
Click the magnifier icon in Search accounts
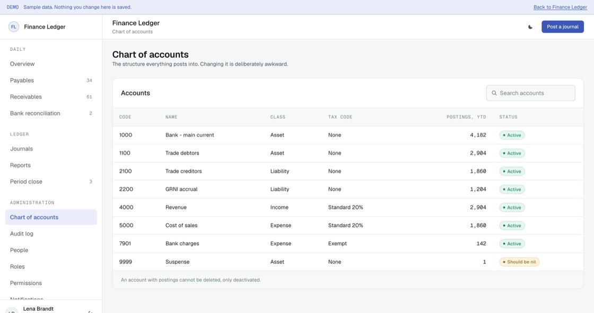pos(494,93)
